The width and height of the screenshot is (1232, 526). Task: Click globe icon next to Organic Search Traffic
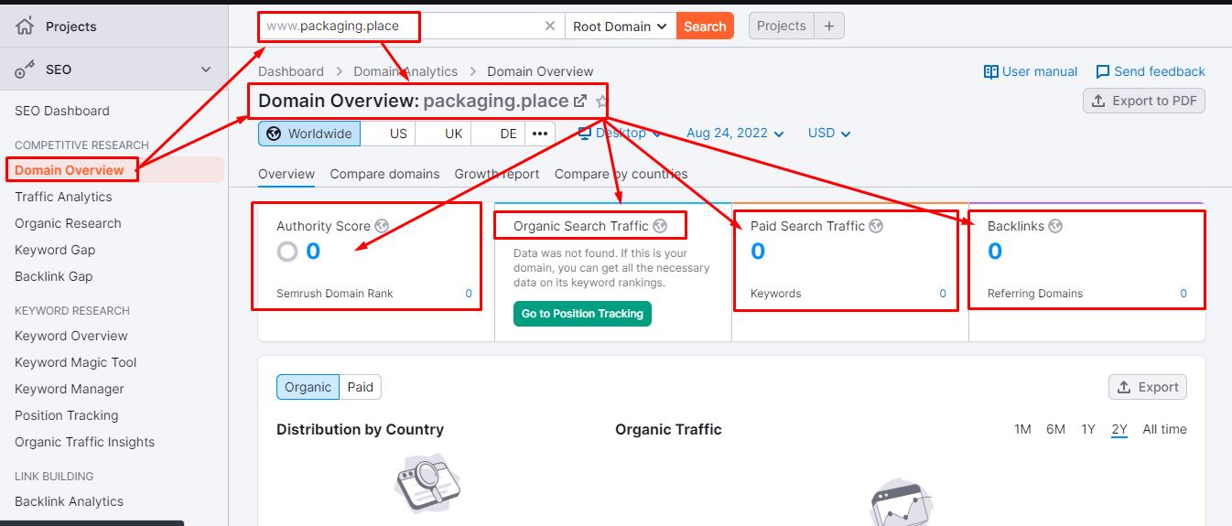point(660,226)
